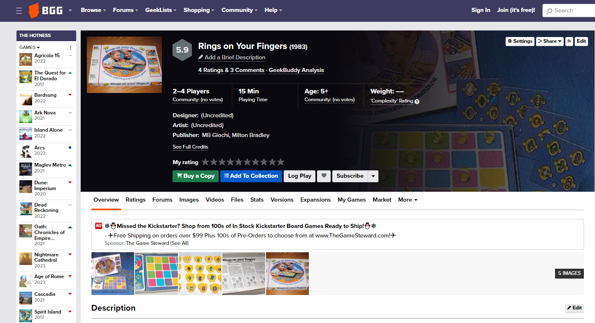
Task: Switch to the Market tab
Action: (x=382, y=200)
